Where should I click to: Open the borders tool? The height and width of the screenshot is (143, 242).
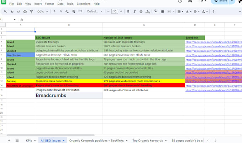(162, 11)
